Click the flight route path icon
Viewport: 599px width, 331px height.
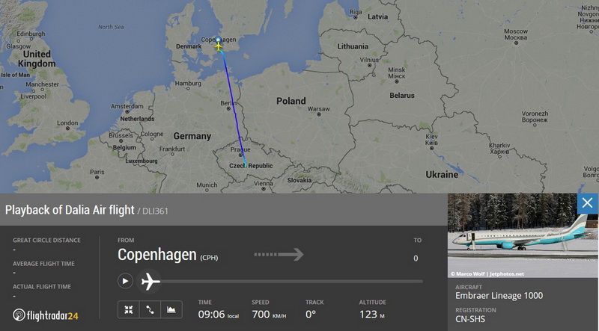[150, 309]
